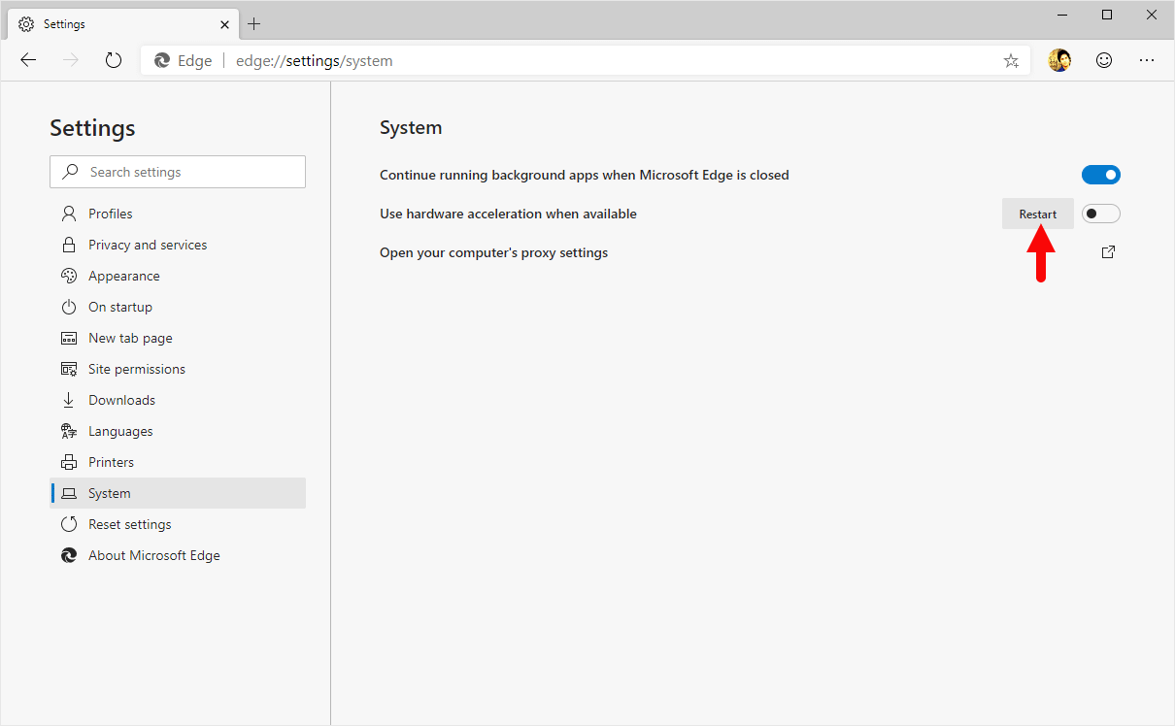Open Privacy and services section
This screenshot has height=726, width=1175.
(178, 245)
